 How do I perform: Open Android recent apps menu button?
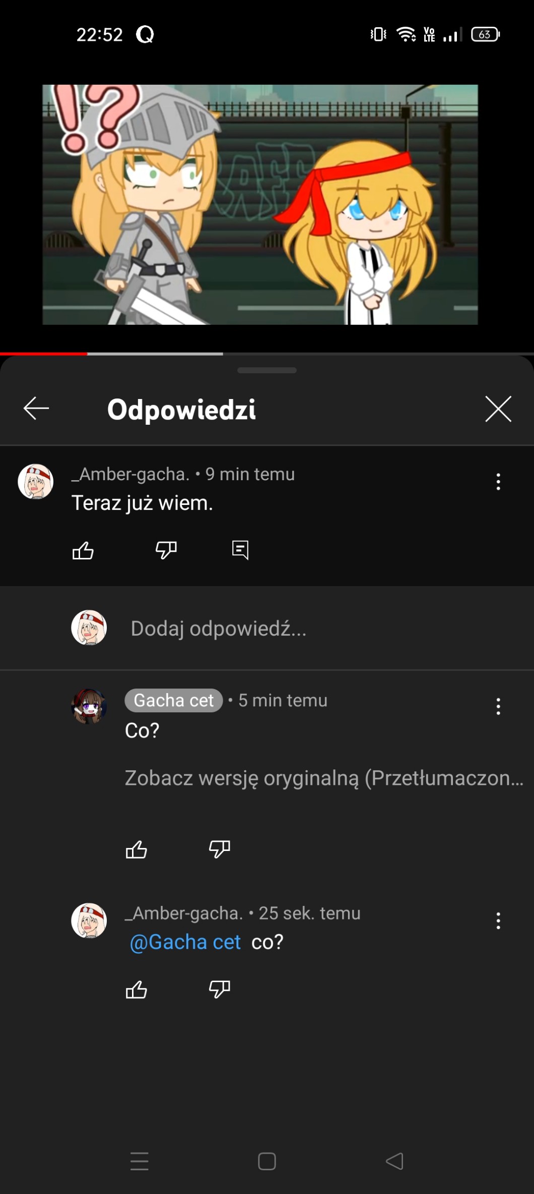coord(139,1161)
